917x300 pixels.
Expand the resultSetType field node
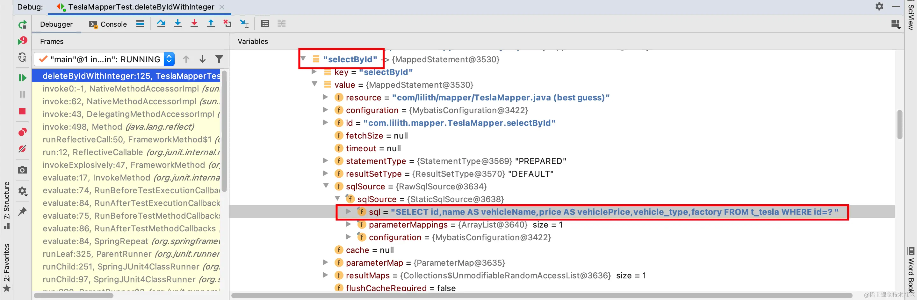(x=325, y=173)
